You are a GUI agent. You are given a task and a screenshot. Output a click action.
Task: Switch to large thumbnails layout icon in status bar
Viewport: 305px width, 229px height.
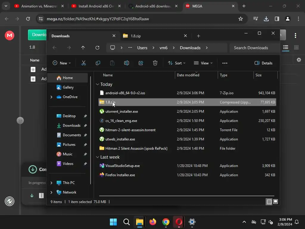276,202
